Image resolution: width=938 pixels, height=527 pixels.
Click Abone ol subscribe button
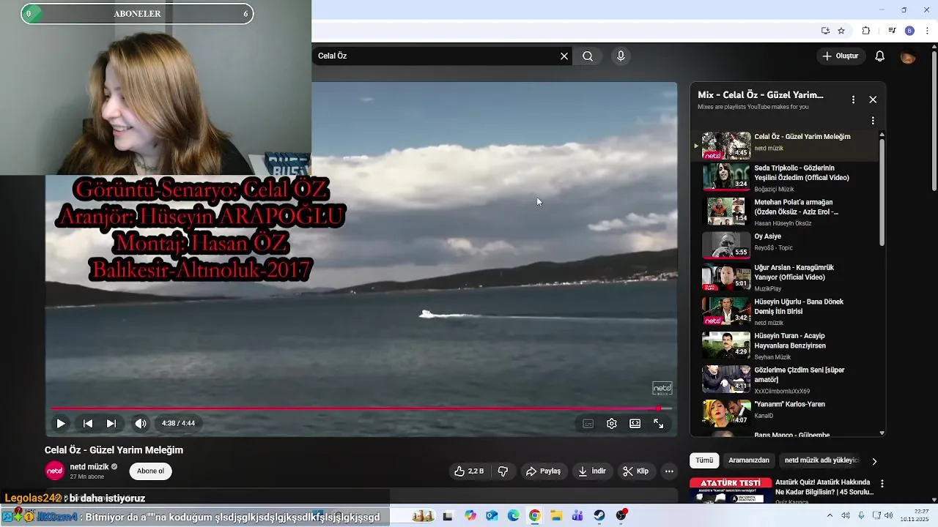(x=150, y=471)
